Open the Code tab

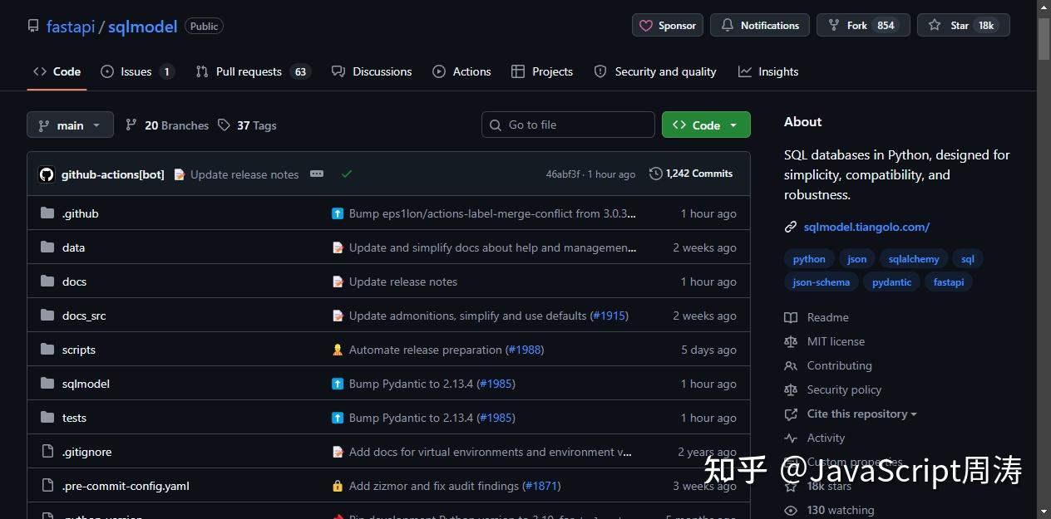[x=57, y=71]
